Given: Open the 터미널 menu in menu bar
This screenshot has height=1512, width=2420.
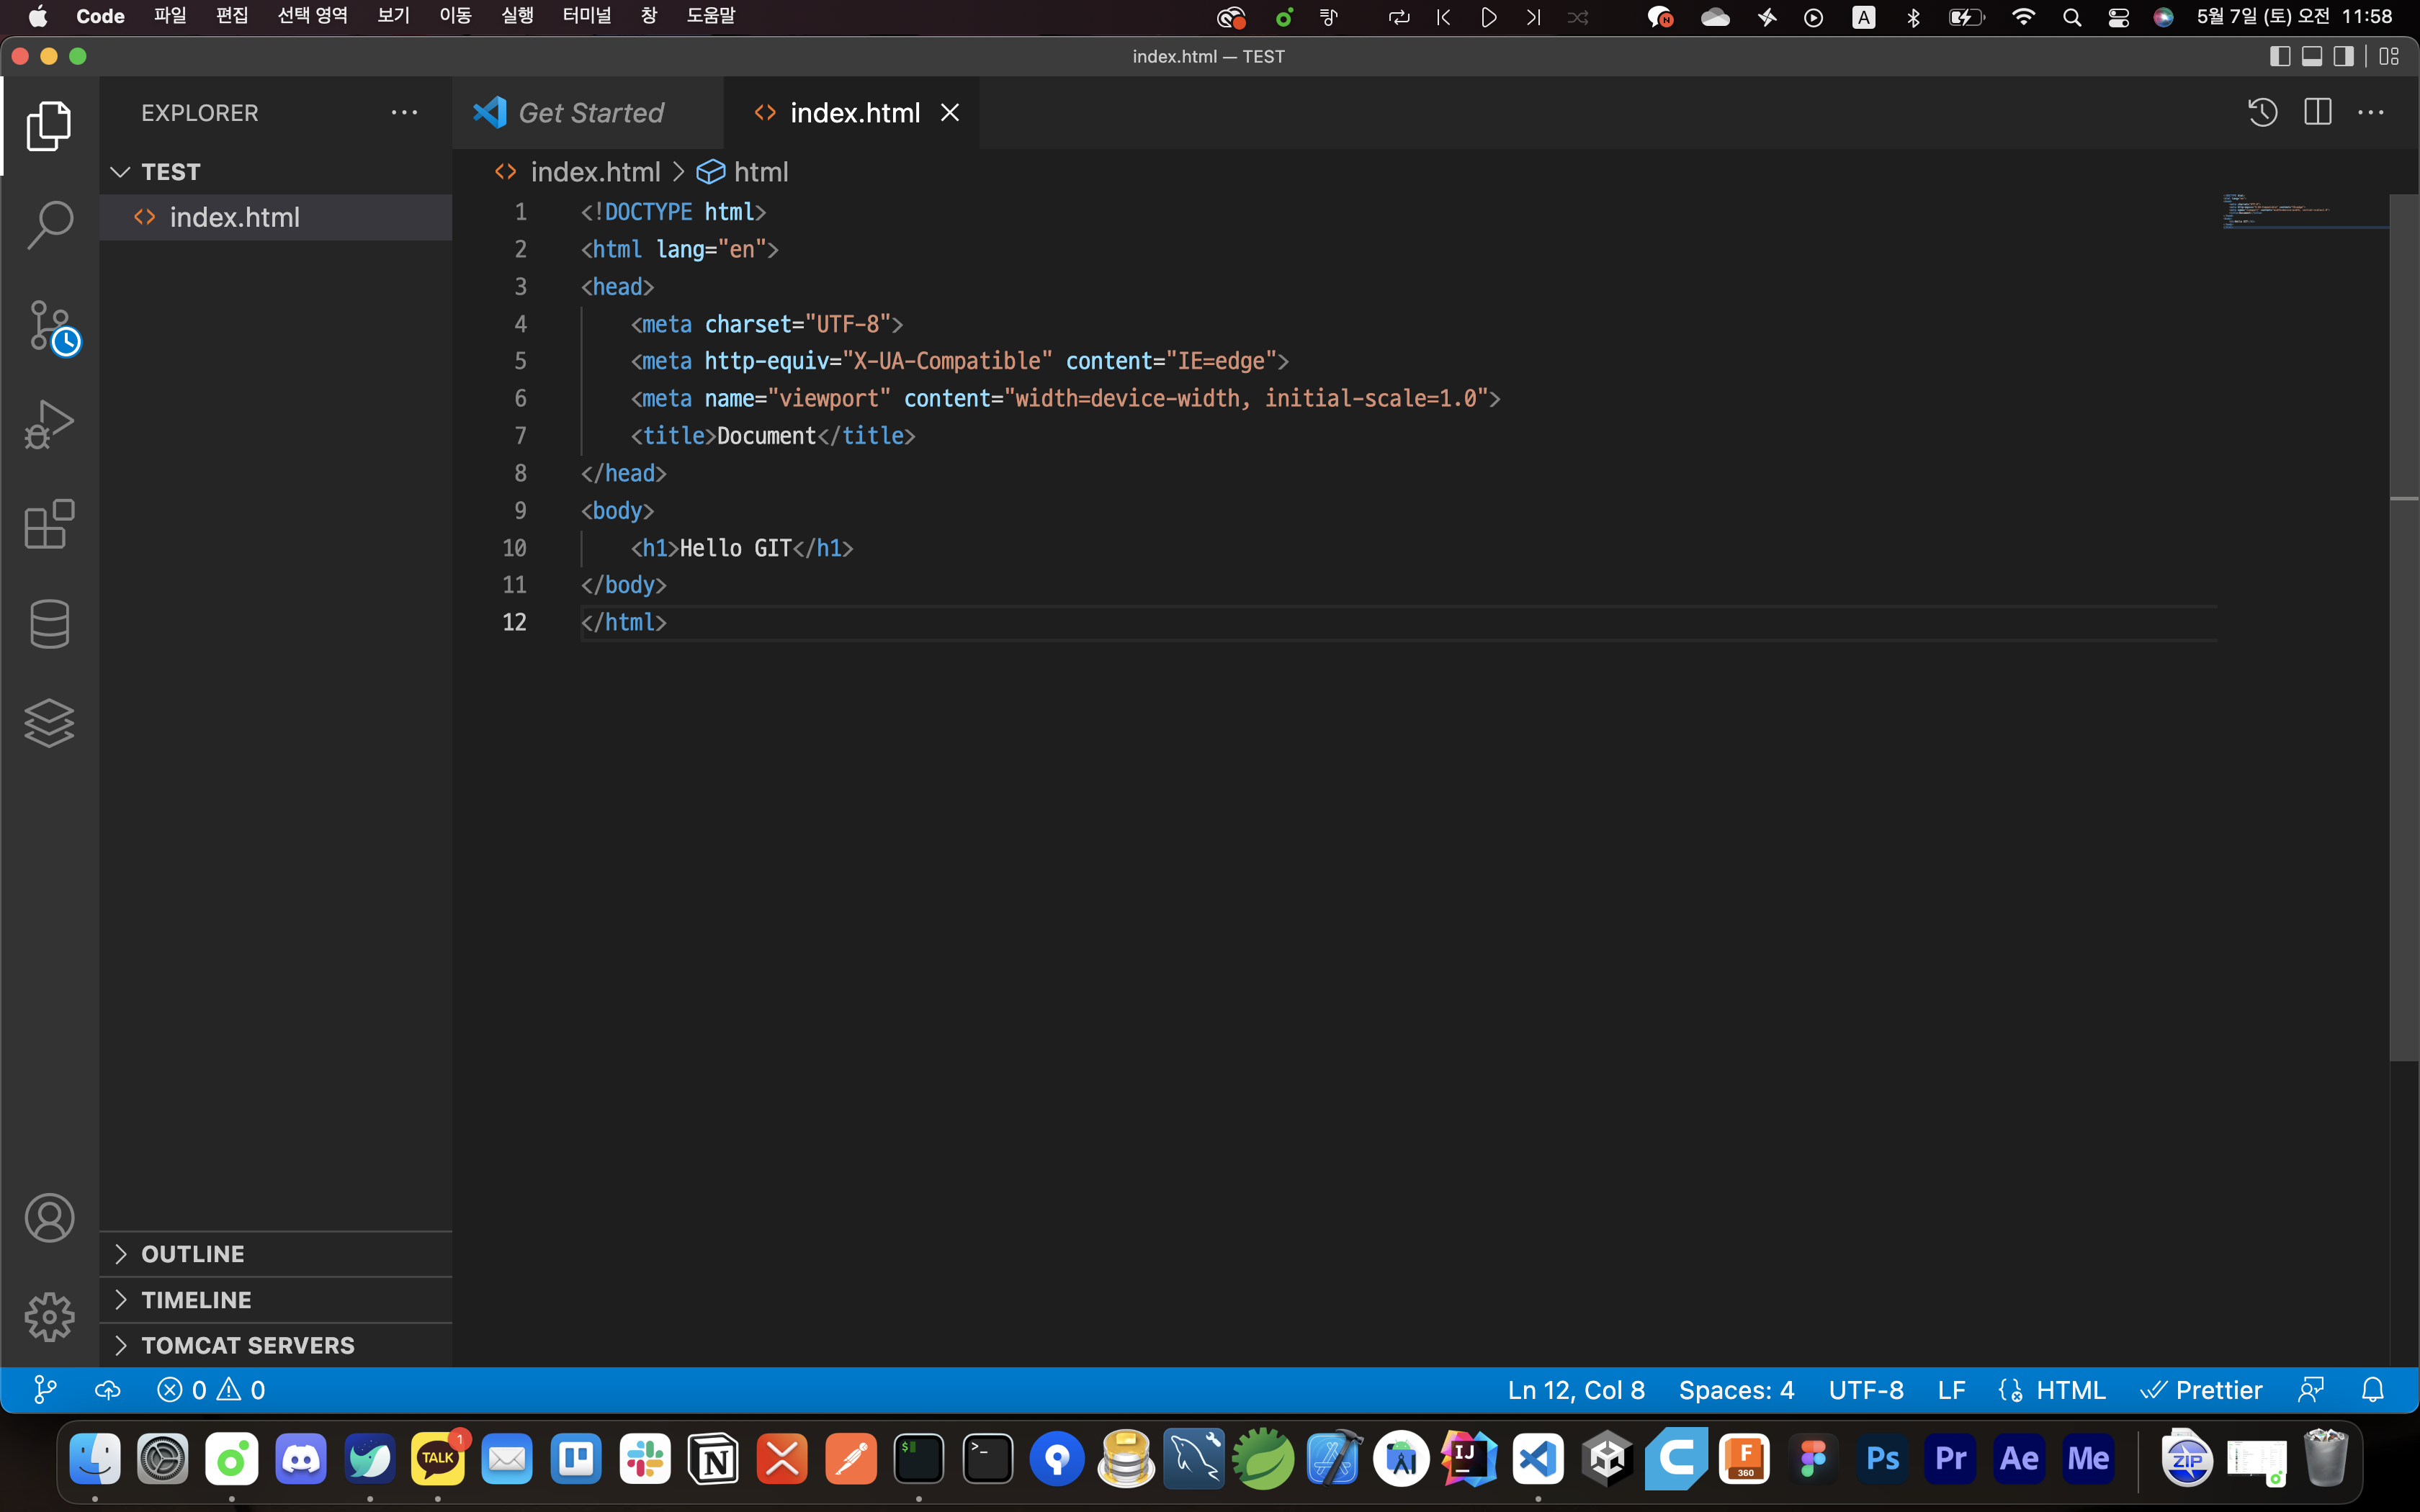Looking at the screenshot, I should [x=586, y=16].
